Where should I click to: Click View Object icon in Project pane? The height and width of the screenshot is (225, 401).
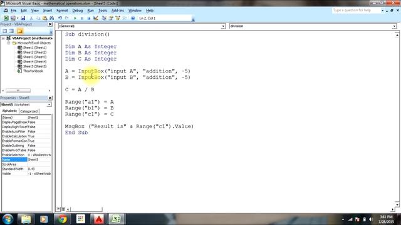coord(11,31)
